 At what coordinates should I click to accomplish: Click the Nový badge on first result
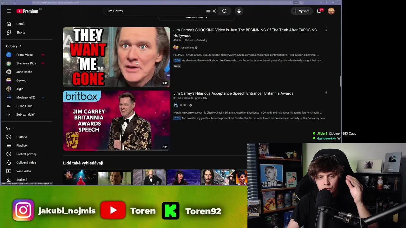point(177,66)
